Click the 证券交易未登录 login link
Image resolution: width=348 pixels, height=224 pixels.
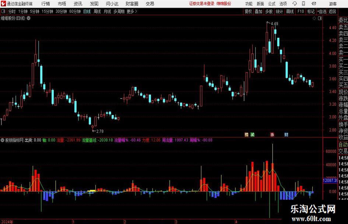[202, 4]
